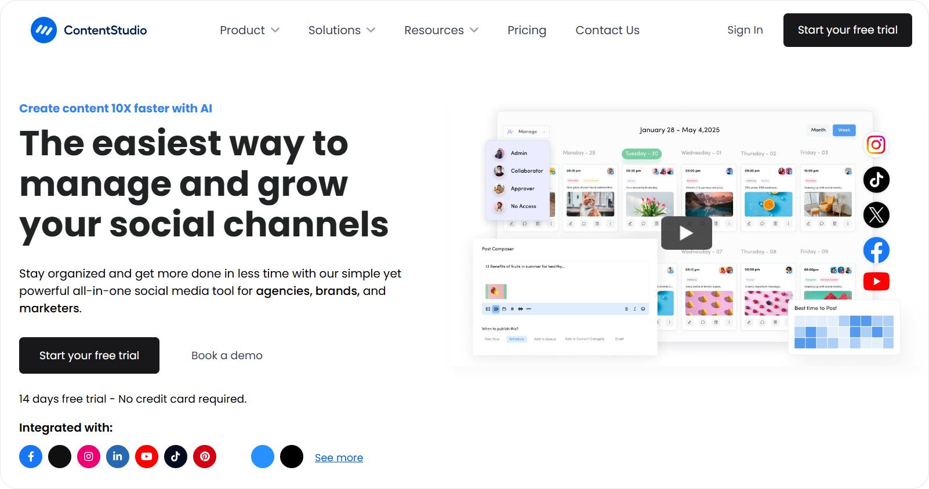Play the product demo video

tap(687, 233)
